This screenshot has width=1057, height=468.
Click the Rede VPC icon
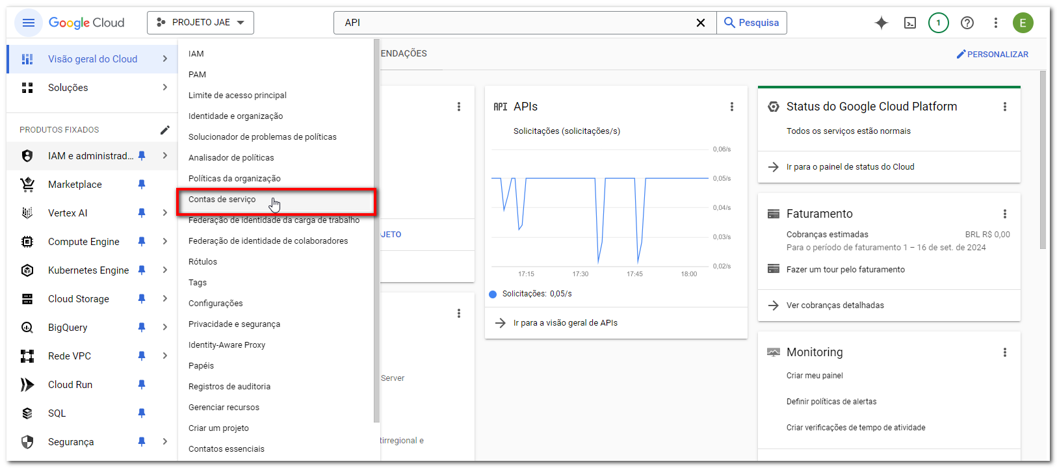27,356
